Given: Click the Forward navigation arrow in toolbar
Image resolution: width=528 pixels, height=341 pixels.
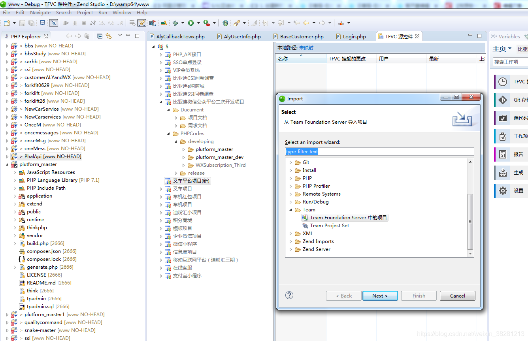Looking at the screenshot, I should click(322, 23).
